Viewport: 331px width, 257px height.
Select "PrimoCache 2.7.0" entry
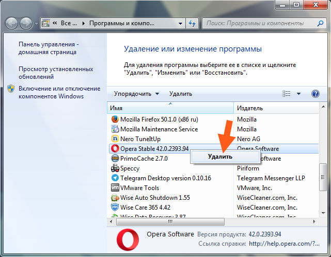pos(144,159)
